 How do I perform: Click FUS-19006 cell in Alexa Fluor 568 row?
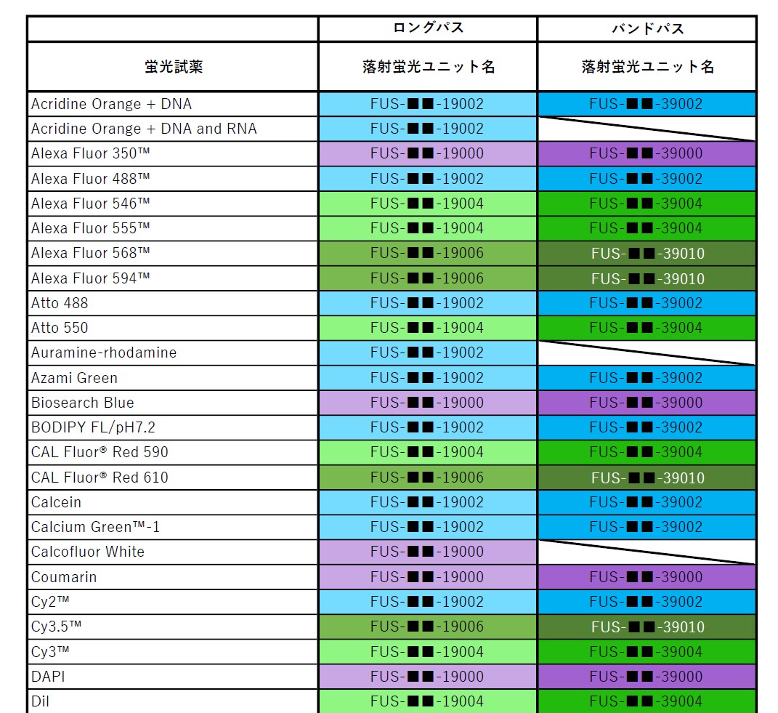click(428, 253)
